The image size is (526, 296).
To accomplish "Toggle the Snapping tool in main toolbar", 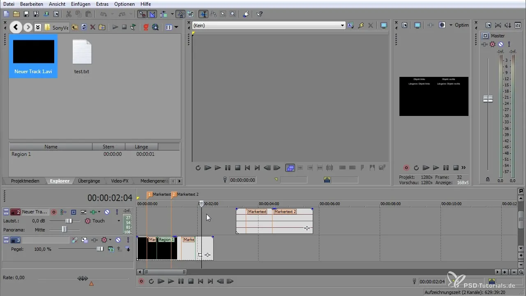I will (x=142, y=14).
